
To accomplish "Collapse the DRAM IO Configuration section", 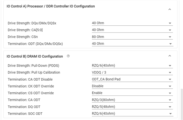I will coord(170,56).
